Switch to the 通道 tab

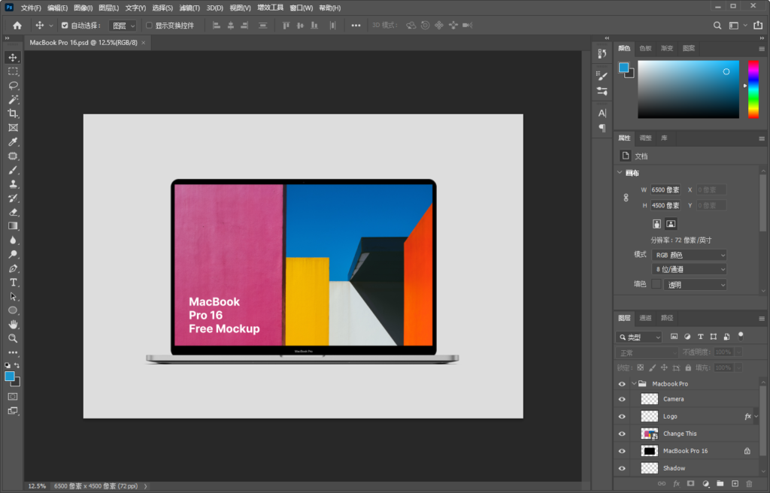645,318
